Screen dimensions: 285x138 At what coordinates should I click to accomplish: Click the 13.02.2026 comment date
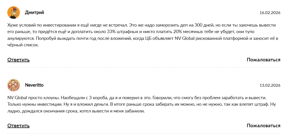[x=270, y=85]
